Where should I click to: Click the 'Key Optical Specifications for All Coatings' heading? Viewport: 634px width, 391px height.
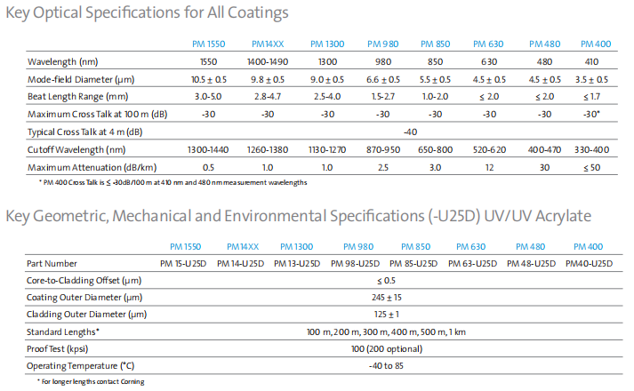[148, 13]
